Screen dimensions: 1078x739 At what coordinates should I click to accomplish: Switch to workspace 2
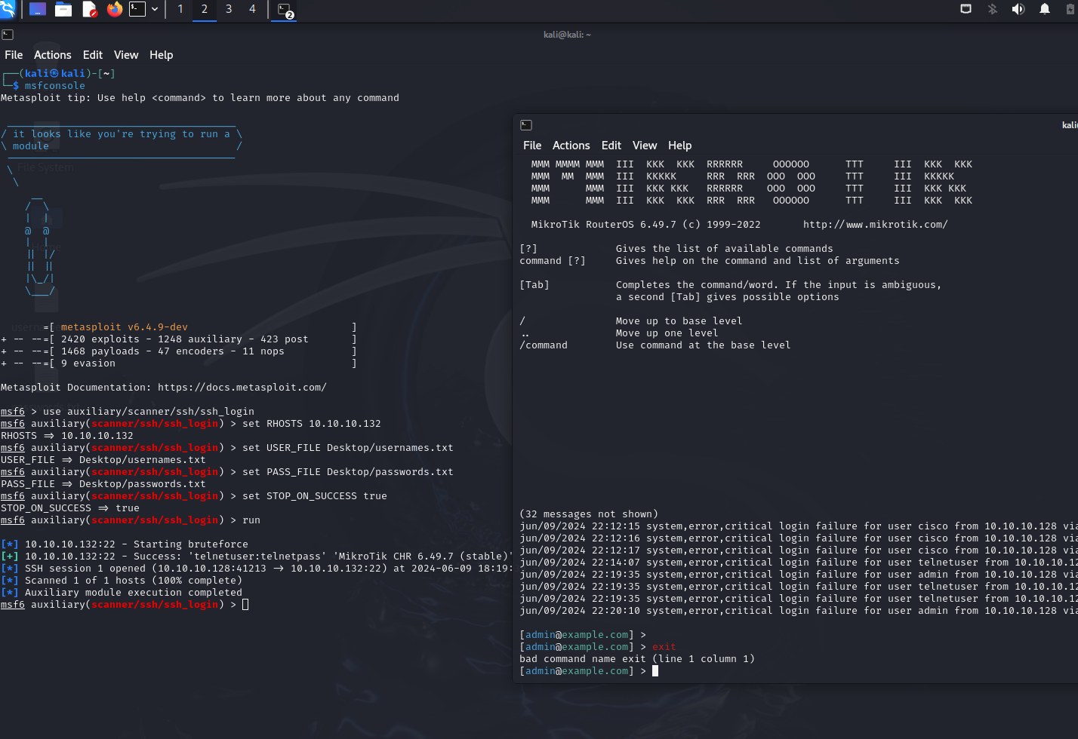205,9
